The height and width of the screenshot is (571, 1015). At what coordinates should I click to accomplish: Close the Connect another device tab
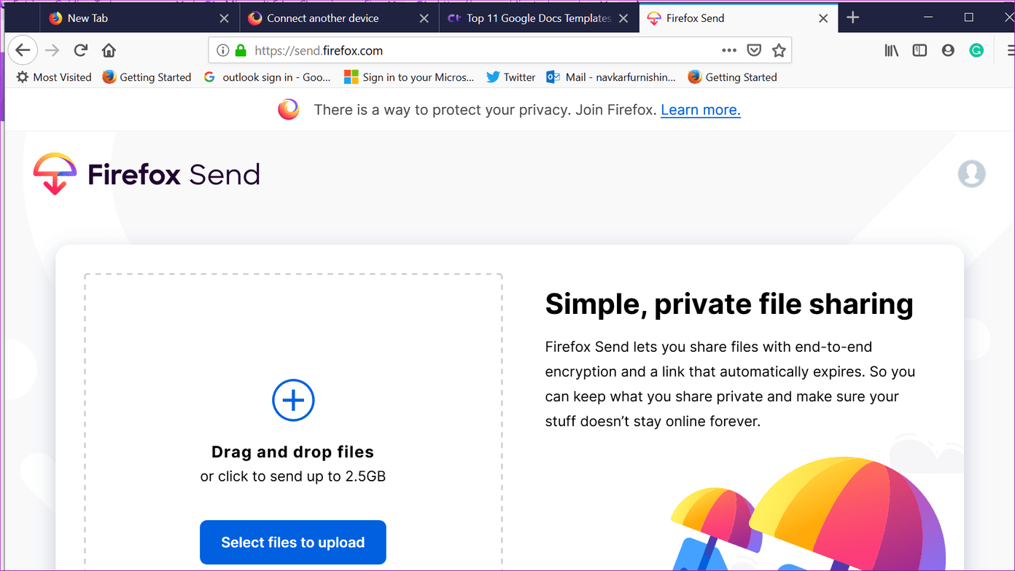pyautogui.click(x=424, y=18)
